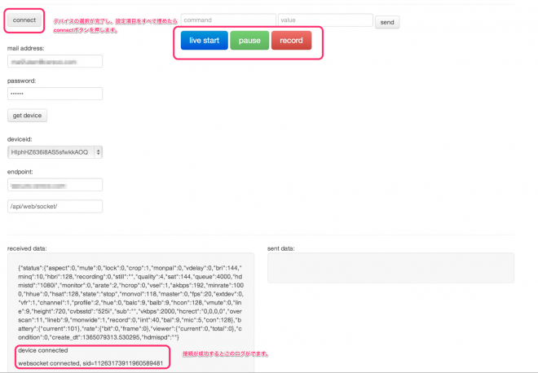Click the value text field

pyautogui.click(x=324, y=20)
